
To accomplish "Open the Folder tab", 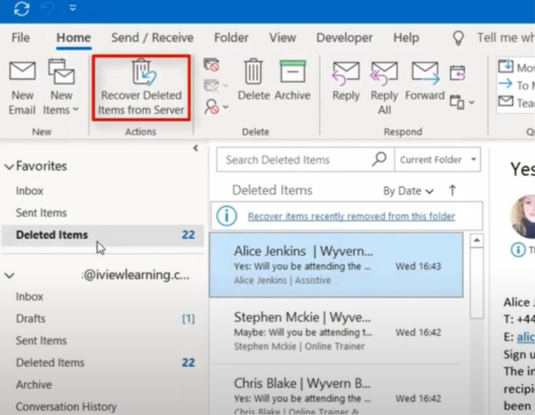I will pyautogui.click(x=231, y=37).
